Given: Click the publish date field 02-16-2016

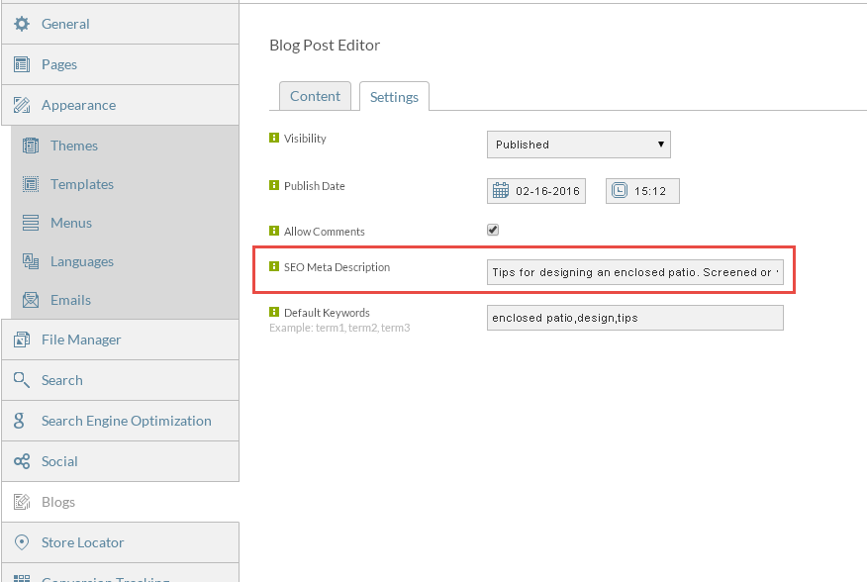Looking at the screenshot, I should (x=535, y=191).
